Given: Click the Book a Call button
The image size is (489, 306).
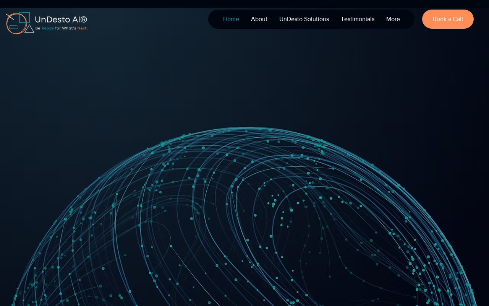Looking at the screenshot, I should 448,19.
